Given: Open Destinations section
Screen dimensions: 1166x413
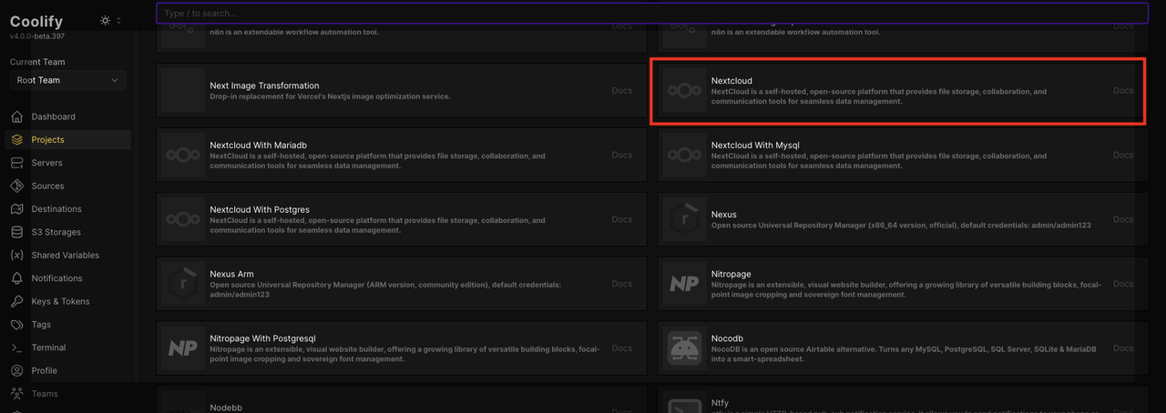Looking at the screenshot, I should [x=68, y=209].
